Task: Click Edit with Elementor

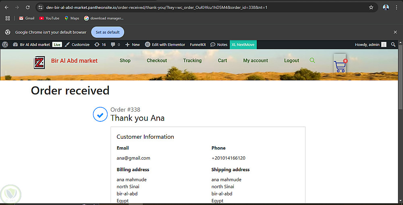Action: point(165,45)
